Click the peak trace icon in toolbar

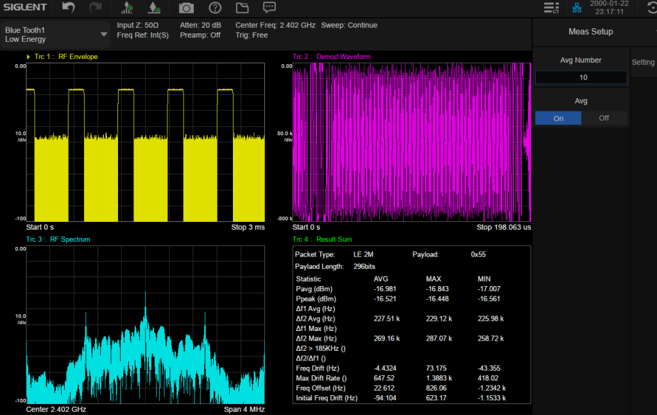[x=154, y=8]
